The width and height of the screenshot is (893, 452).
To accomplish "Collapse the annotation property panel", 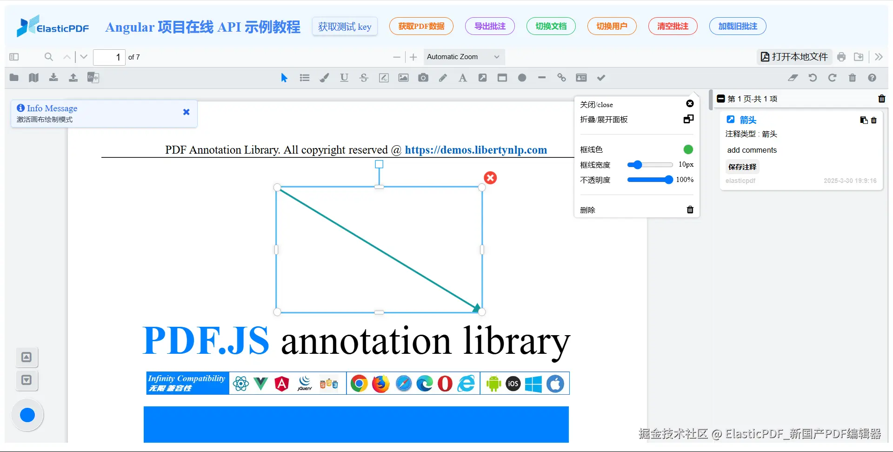I will pos(688,119).
